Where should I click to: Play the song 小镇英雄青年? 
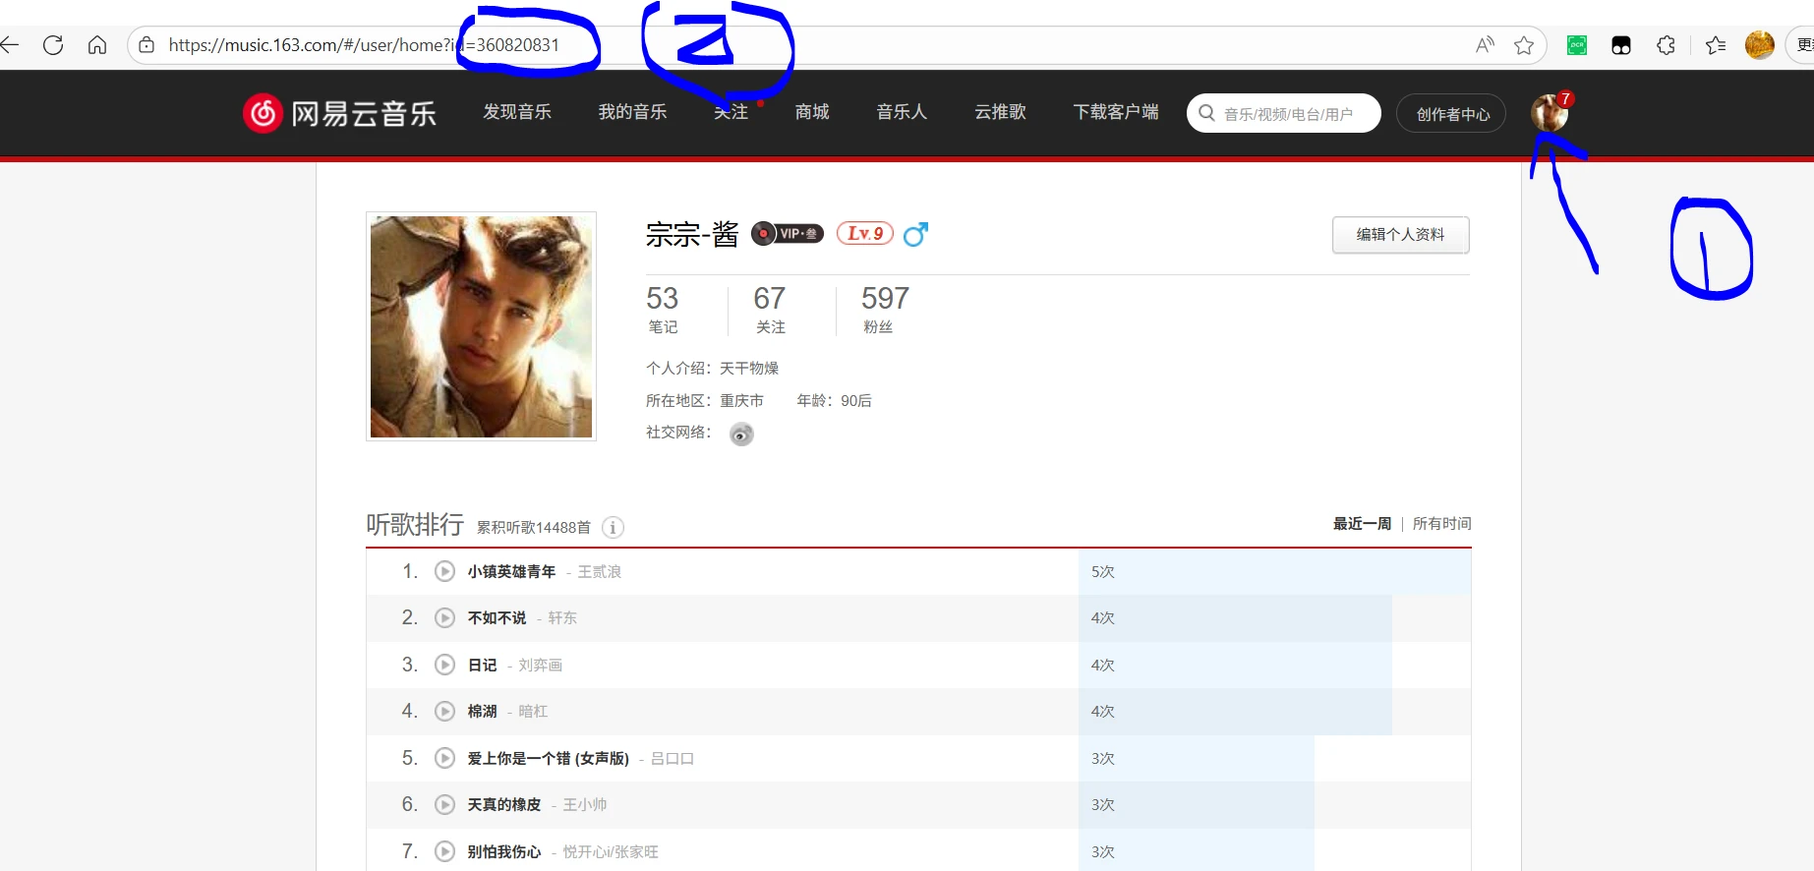tap(445, 571)
